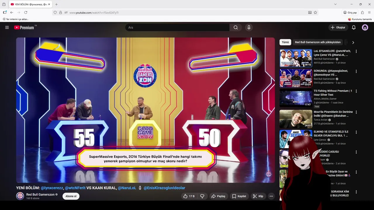
Task: Open menu for Mısır'da Piramitlerin video
Action: (356, 112)
